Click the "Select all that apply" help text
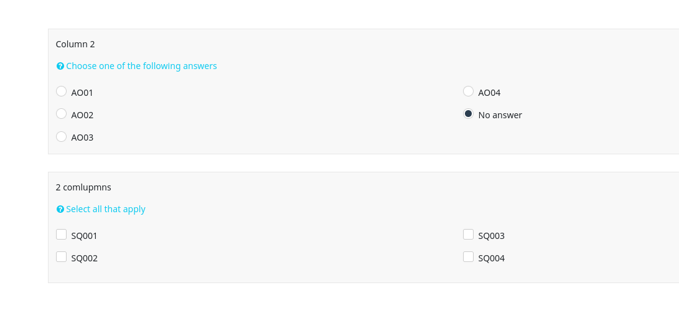The width and height of the screenshot is (679, 313). 106,209
